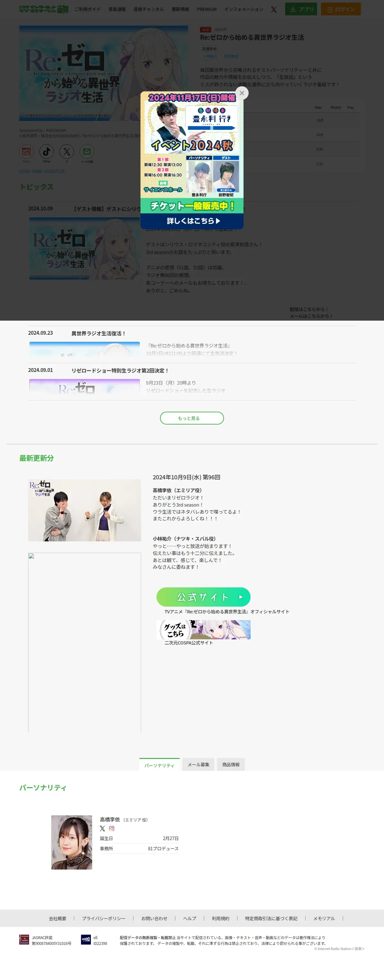Click 高橋李依's portrait photo
Viewport: 384px width, 959px height.
pos(72,842)
